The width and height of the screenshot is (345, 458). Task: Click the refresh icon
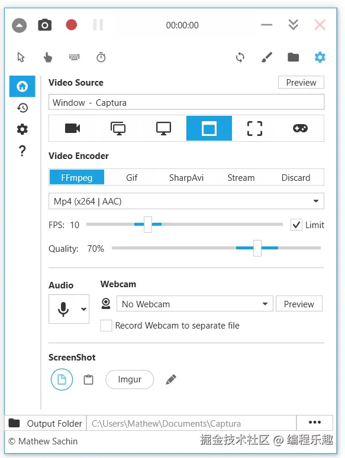(x=240, y=57)
